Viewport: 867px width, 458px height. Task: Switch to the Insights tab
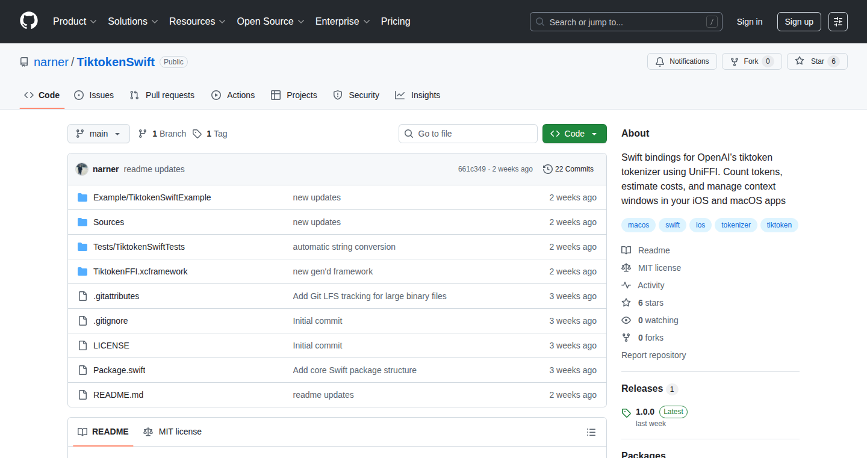pos(417,95)
